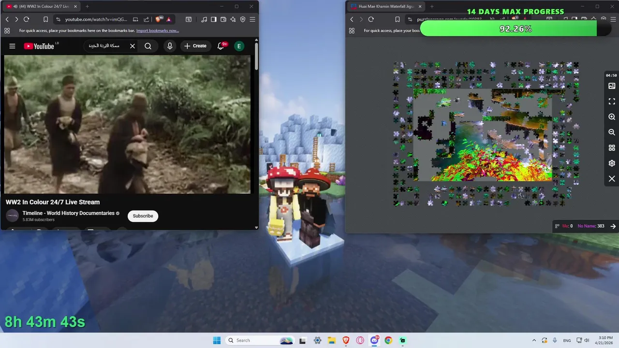Screen dimensions: 619x348
Task: Reload the YouTube page
Action: [27, 19]
